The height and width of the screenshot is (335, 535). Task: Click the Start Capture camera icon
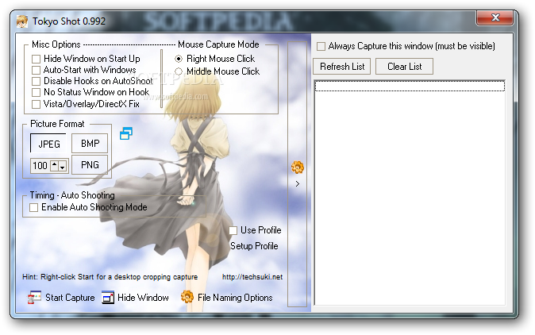(x=34, y=297)
